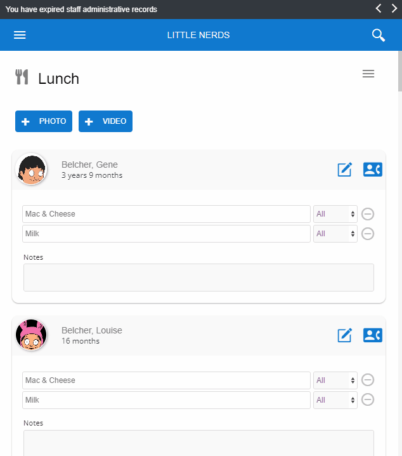Remove Mac & Cheese from Louise's lunch
402x456 pixels.
pyautogui.click(x=368, y=380)
